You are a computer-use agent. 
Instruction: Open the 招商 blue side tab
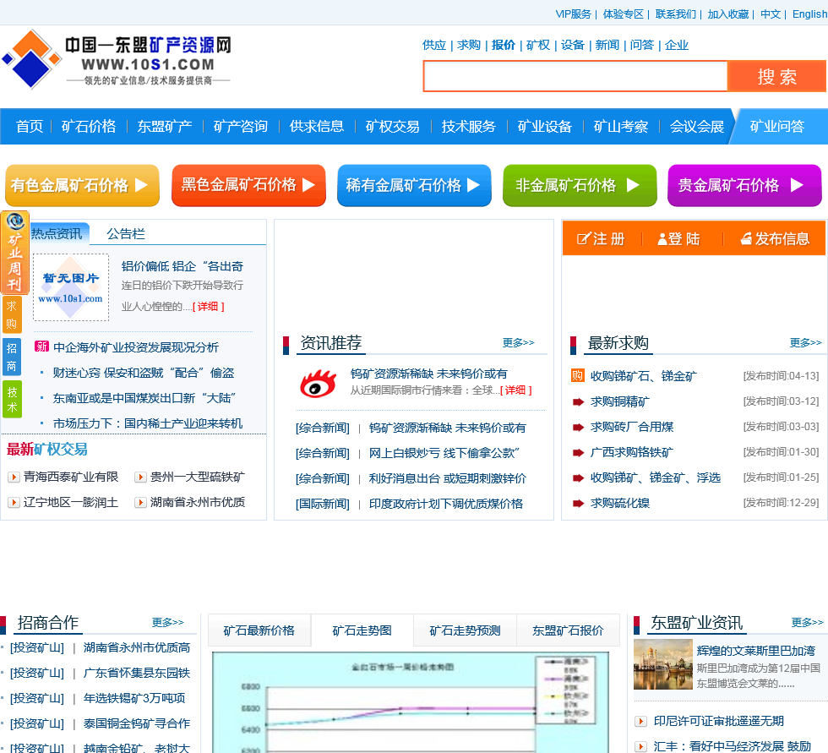pyautogui.click(x=12, y=357)
